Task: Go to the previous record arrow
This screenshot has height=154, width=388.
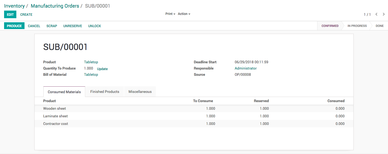Action: click(x=376, y=14)
